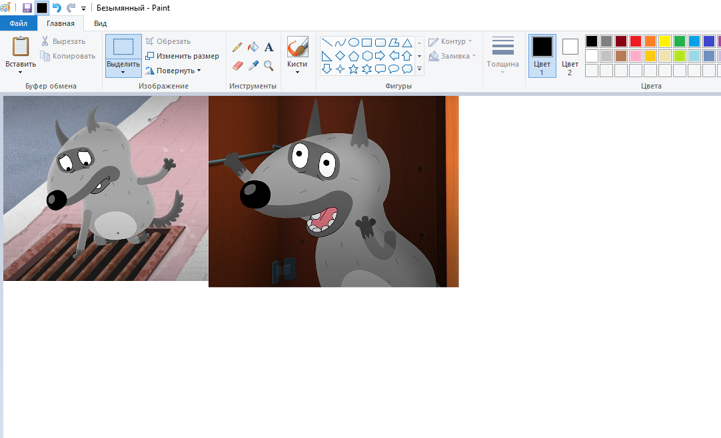The image size is (721, 438).
Task: Click Вырезать to cut the selection
Action: click(x=63, y=41)
